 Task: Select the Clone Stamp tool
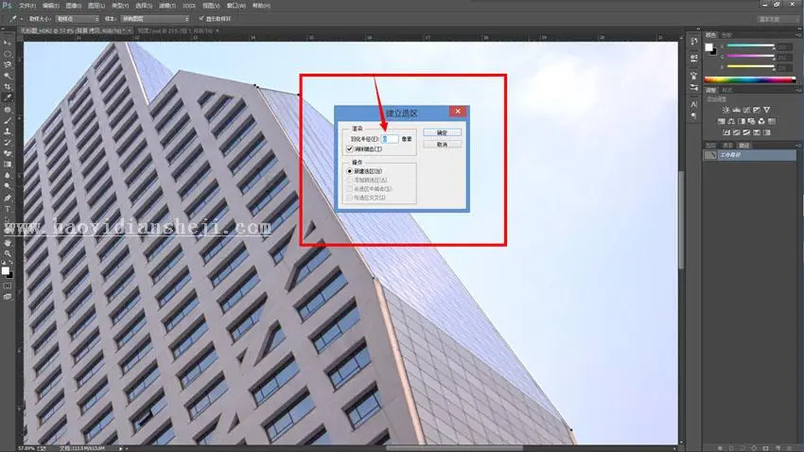click(x=8, y=131)
